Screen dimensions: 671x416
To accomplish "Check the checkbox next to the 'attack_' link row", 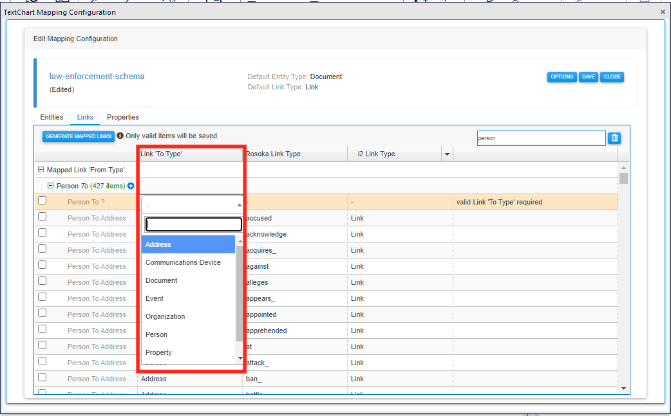I will pyautogui.click(x=42, y=362).
